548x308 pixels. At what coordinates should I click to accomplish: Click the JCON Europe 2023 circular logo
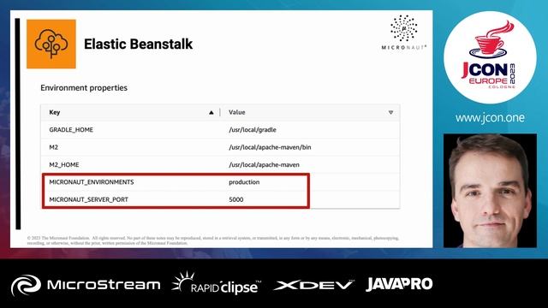490,57
